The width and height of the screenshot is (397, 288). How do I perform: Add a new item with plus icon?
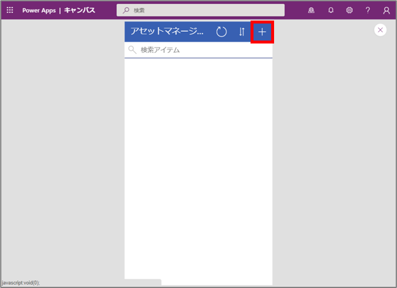click(262, 32)
